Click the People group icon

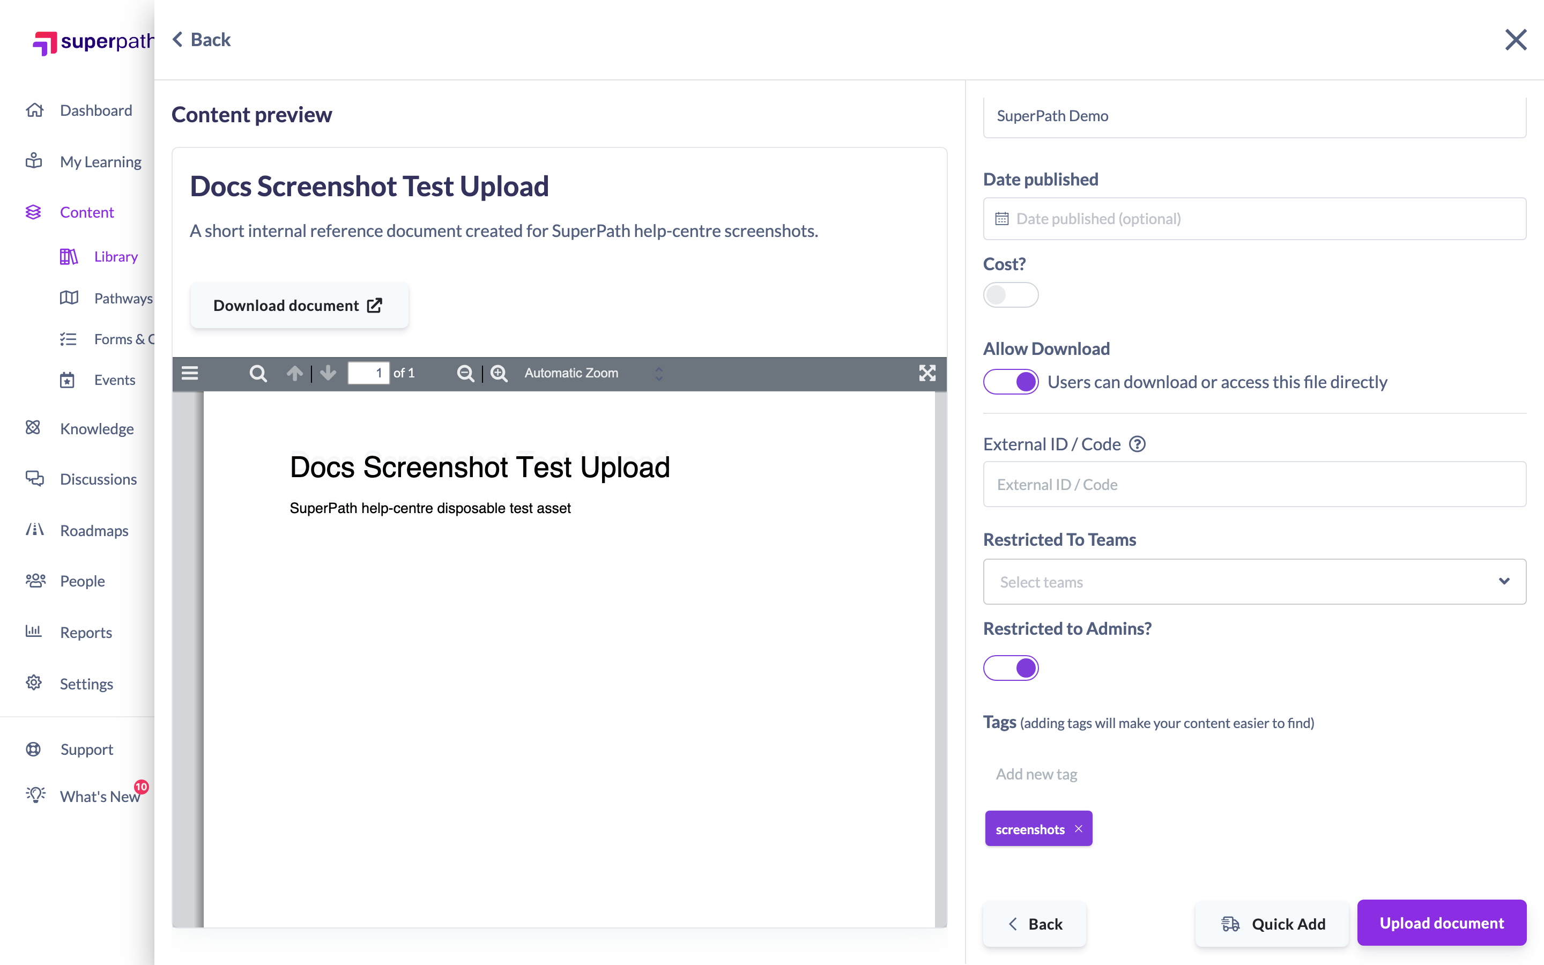tap(36, 581)
